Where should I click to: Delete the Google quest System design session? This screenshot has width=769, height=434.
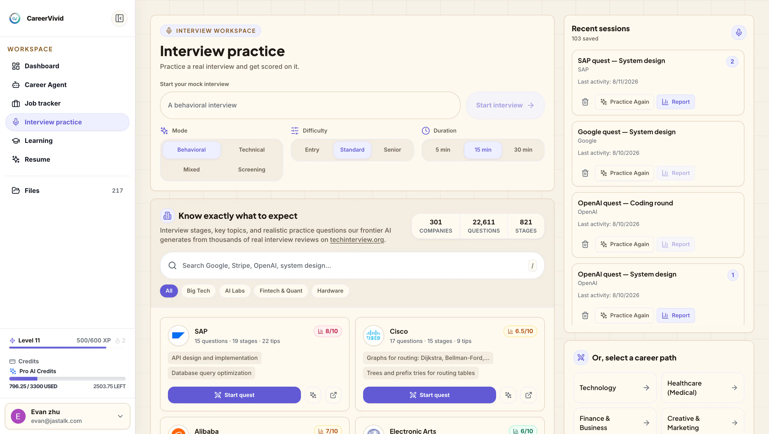pos(585,173)
